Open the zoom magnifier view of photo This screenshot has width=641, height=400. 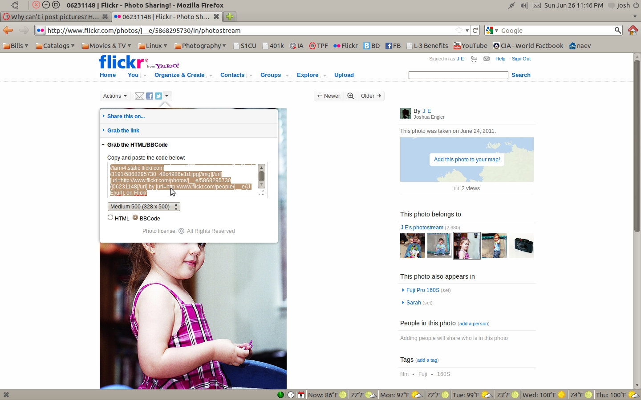(351, 96)
